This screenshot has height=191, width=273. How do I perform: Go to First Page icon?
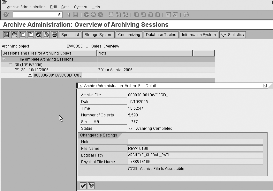(136, 15)
